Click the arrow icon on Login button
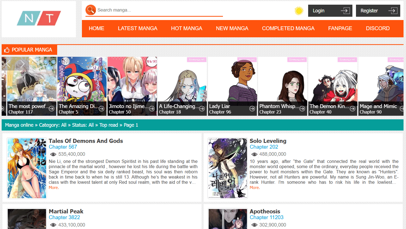Screen dimensions: 406x229 coord(345,11)
